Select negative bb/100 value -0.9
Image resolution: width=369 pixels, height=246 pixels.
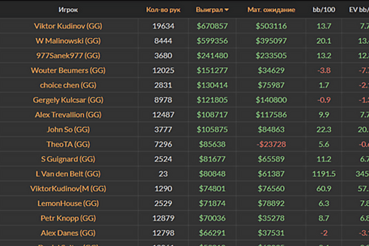(324, 100)
